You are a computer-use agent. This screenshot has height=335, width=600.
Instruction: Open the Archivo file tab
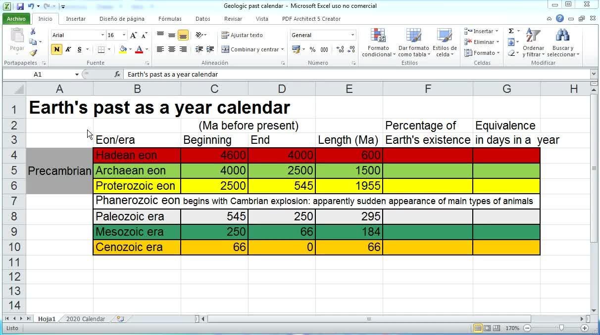pyautogui.click(x=16, y=19)
